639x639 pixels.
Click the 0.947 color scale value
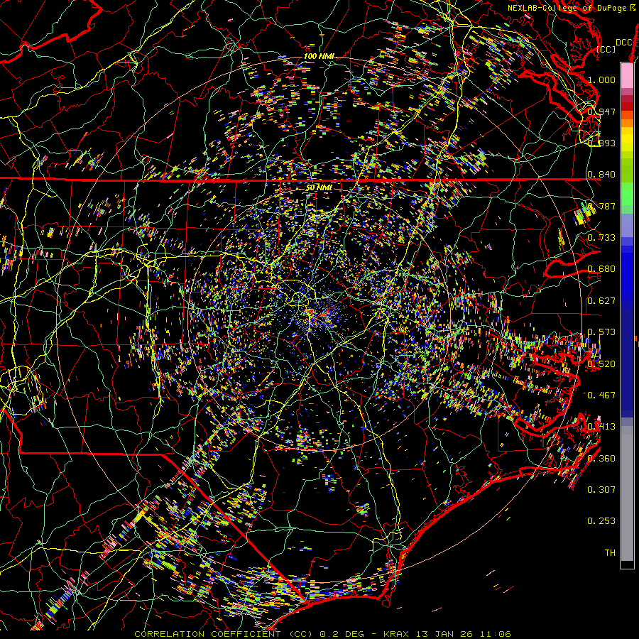[x=601, y=111]
